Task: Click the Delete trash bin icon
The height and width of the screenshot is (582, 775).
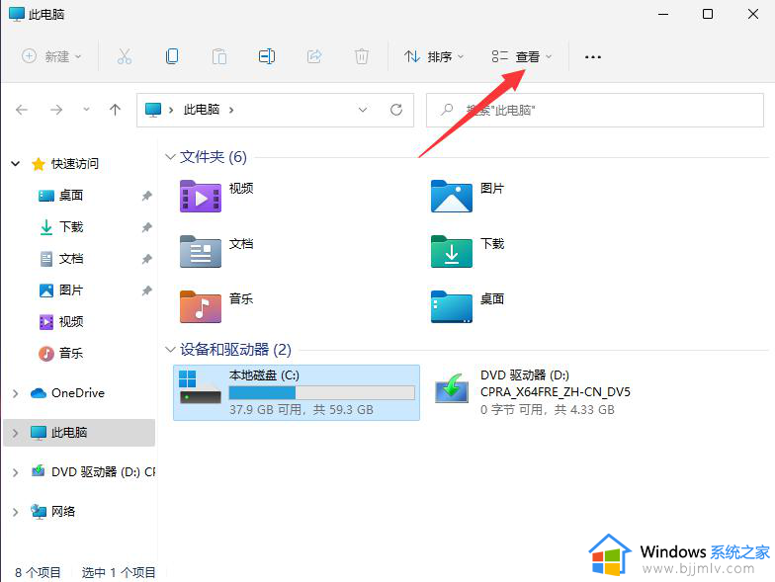Action: (x=362, y=56)
